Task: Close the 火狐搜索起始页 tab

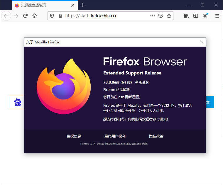Action: [73, 5]
